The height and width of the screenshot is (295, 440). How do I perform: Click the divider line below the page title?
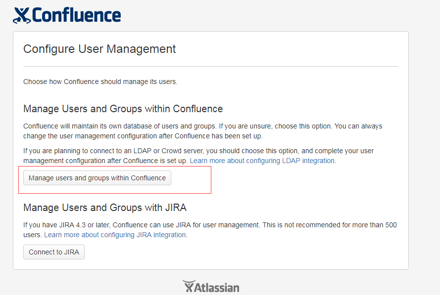[x=211, y=67]
